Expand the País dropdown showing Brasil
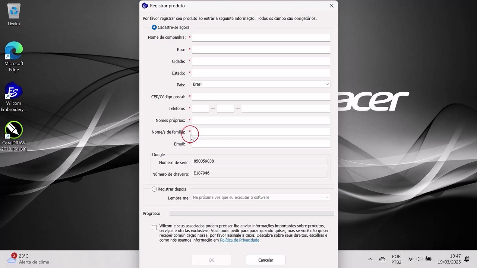 coord(261,84)
